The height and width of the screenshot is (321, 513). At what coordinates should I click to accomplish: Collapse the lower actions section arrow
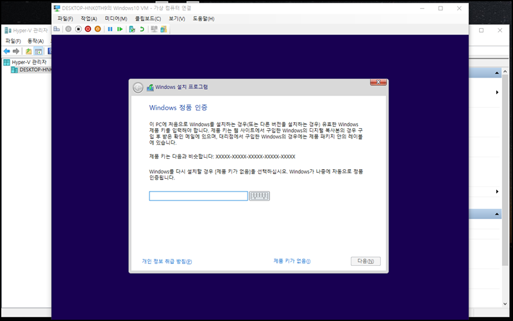point(496,214)
